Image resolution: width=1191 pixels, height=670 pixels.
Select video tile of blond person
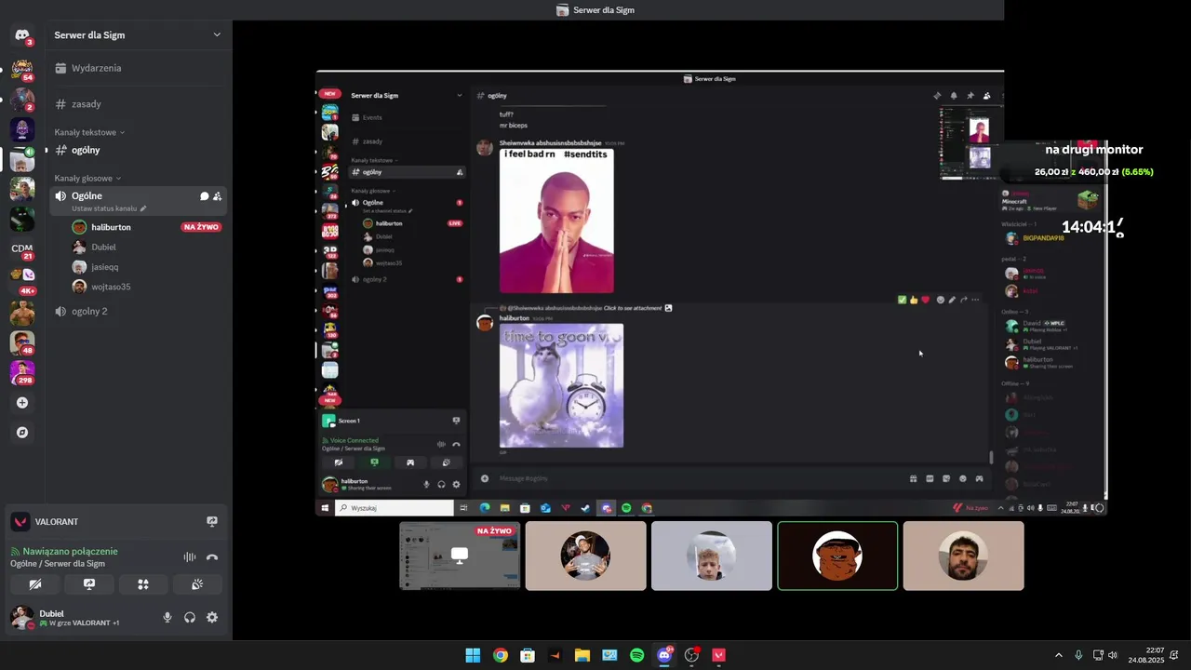pos(711,556)
